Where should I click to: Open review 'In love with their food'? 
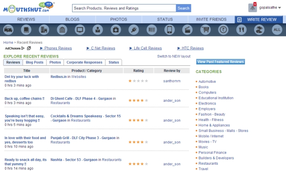point(25,140)
